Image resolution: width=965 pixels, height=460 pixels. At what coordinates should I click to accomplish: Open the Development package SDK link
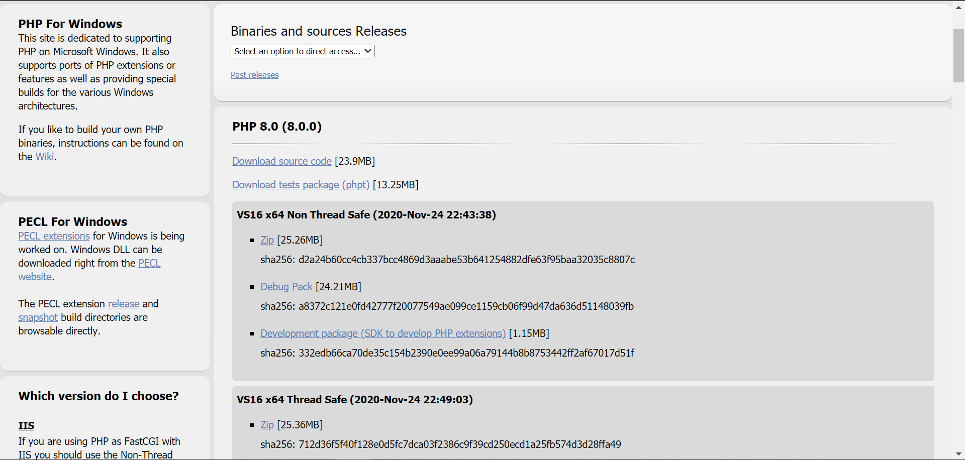tap(382, 333)
